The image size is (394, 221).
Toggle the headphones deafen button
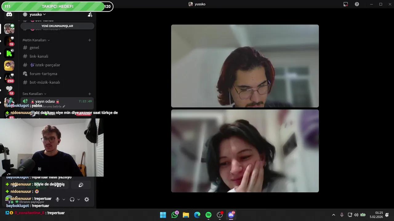(x=72, y=200)
